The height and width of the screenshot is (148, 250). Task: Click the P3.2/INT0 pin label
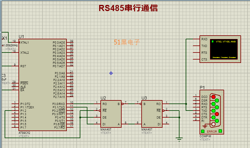(x=58, y=111)
